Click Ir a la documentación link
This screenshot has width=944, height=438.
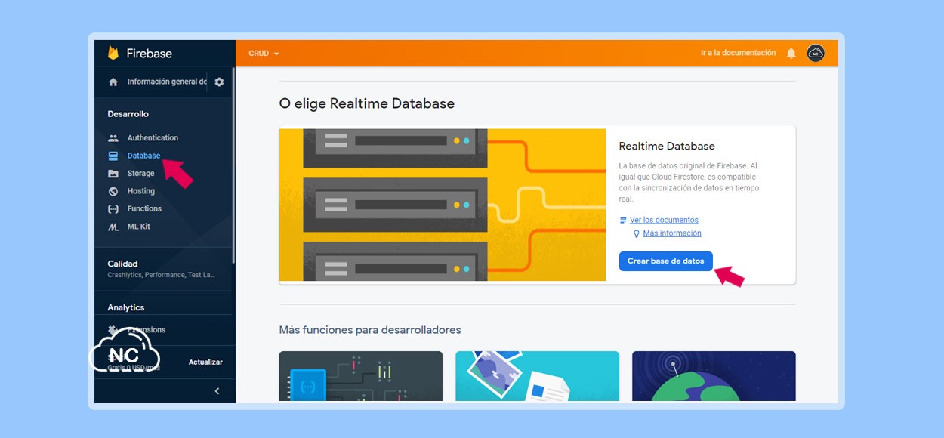click(x=738, y=53)
